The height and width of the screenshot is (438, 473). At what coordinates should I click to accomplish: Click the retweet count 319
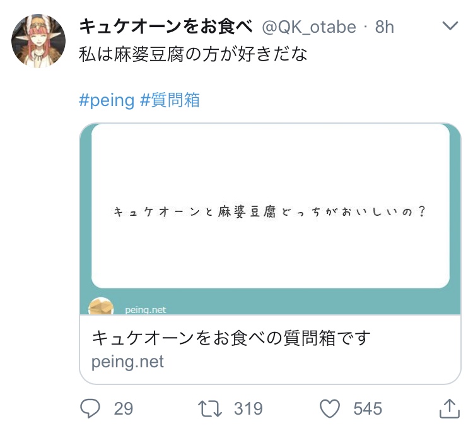click(x=248, y=409)
